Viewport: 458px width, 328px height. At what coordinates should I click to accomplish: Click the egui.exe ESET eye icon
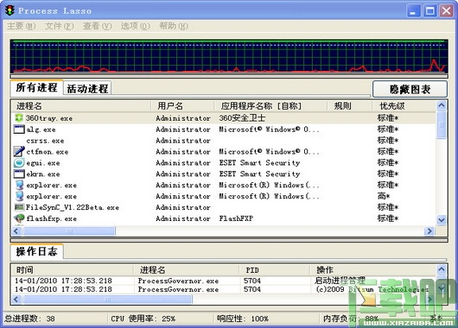tap(19, 162)
